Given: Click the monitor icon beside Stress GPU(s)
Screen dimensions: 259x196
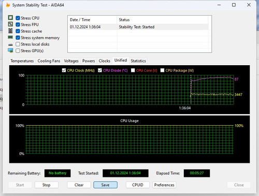Looking at the screenshot, I should point(10,50).
